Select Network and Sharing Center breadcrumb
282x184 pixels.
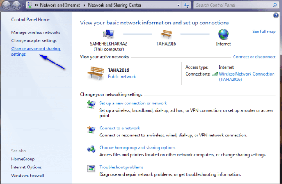115,5
